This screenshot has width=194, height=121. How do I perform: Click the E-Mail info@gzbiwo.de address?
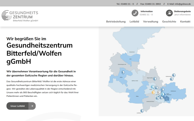coord(179,4)
